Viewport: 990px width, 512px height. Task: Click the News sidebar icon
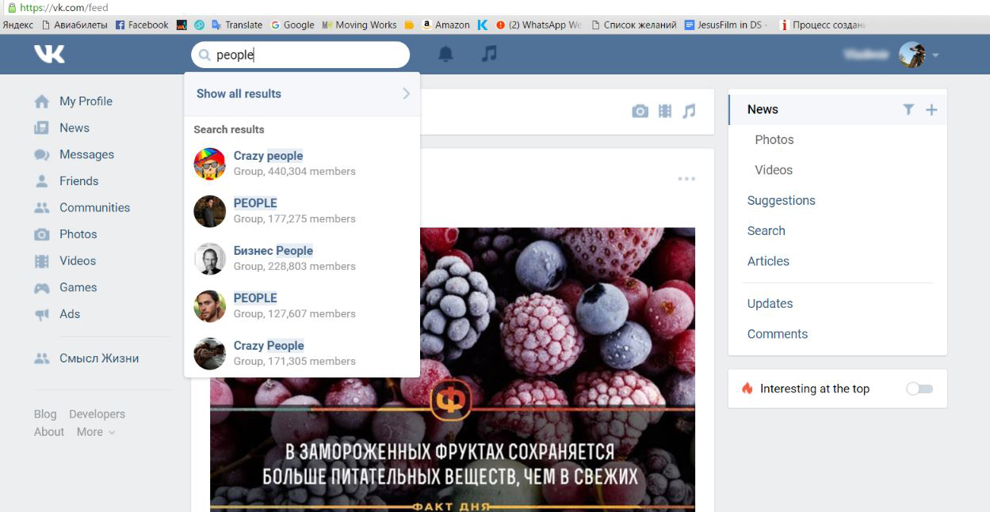point(42,128)
